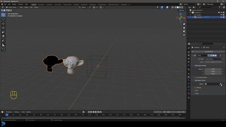Switch to the Shading workspace tab

click(76, 5)
